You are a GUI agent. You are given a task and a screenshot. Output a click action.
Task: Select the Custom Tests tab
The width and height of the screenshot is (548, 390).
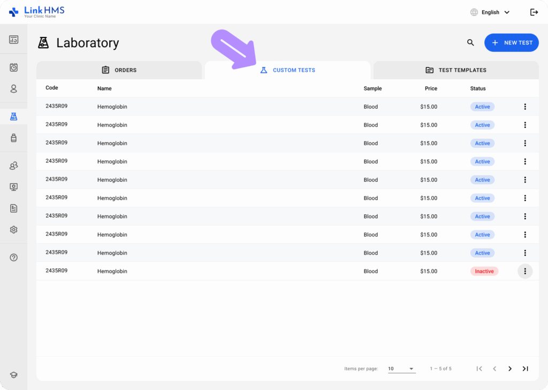pos(287,70)
